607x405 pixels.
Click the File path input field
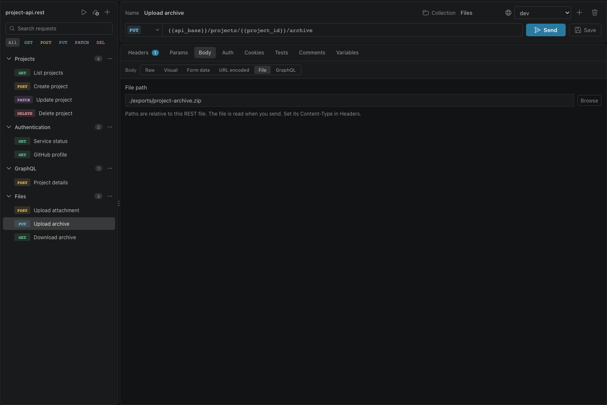349,100
